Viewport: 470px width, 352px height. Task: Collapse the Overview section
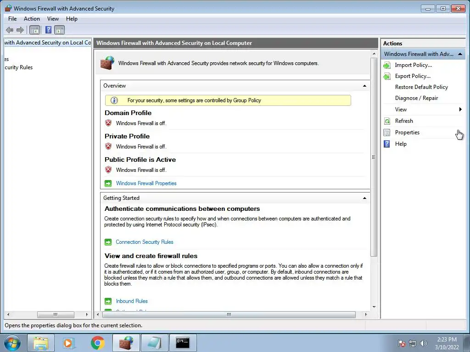point(364,86)
